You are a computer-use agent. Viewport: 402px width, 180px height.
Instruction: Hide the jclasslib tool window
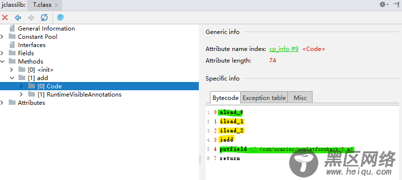[396, 4]
